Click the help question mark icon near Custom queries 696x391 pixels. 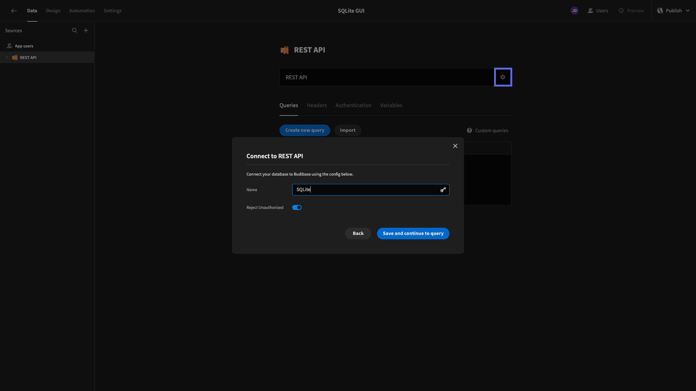point(469,130)
